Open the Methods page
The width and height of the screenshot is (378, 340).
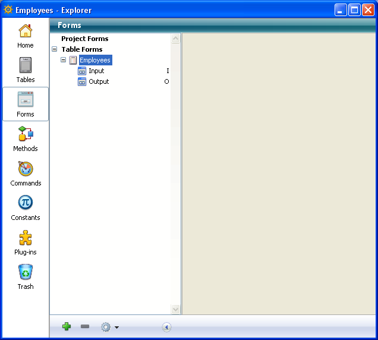click(x=26, y=138)
